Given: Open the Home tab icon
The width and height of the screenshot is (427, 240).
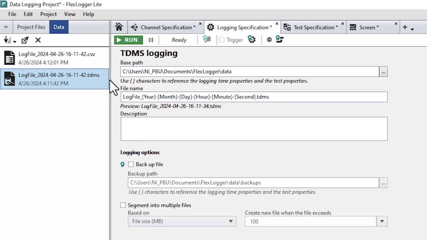Looking at the screenshot, I should [119, 27].
